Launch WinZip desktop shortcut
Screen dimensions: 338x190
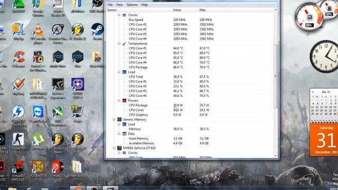coord(18,32)
